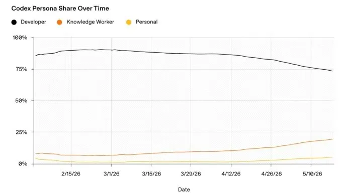Click the 4/26/26 date tick label
Image resolution: width=342 pixels, height=196 pixels.
click(x=272, y=174)
